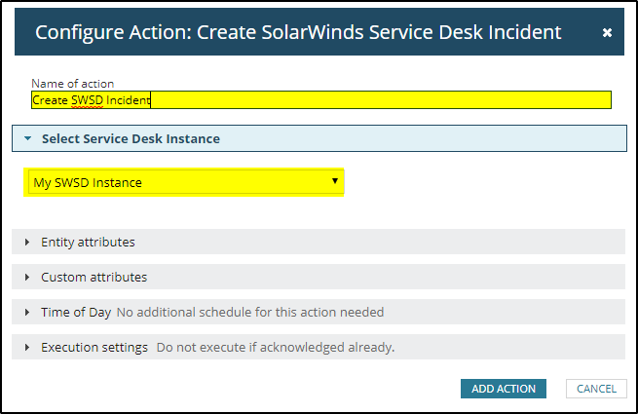Image resolution: width=638 pixels, height=414 pixels.
Task: Close the Configure Action dialog
Action: 607,33
